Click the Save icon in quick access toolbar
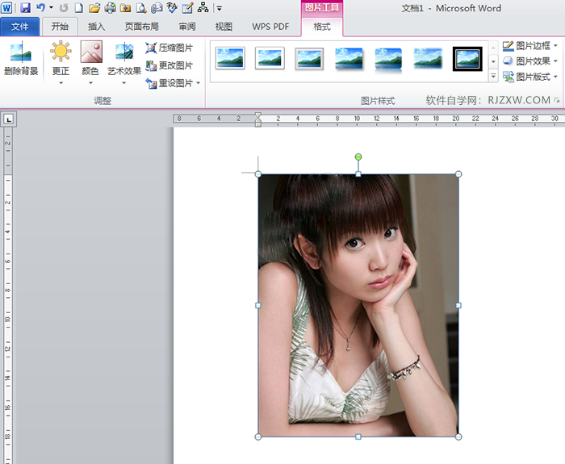The height and width of the screenshot is (464, 565). click(25, 8)
